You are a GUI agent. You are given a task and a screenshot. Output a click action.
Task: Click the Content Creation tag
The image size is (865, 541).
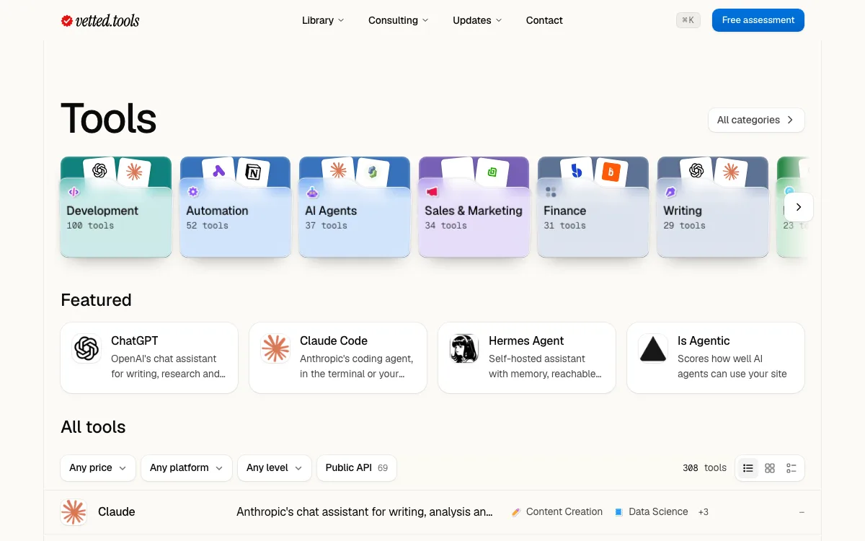[x=557, y=511]
